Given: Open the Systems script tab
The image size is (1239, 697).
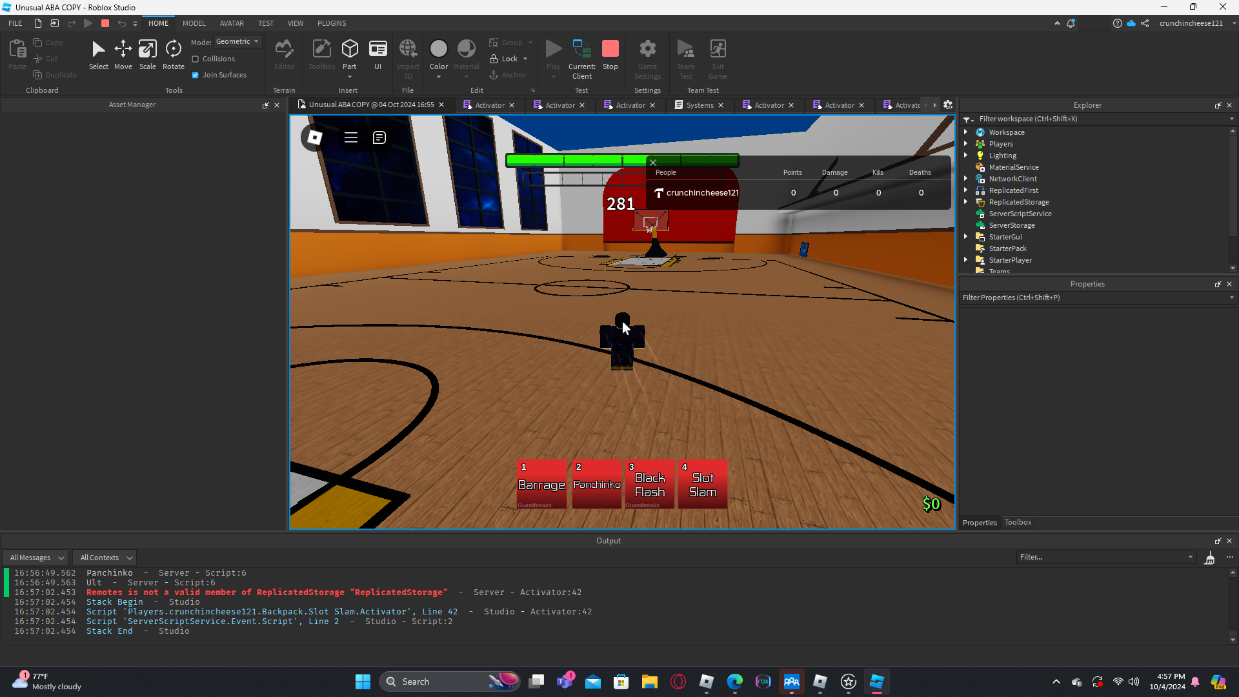Looking at the screenshot, I should [x=700, y=105].
